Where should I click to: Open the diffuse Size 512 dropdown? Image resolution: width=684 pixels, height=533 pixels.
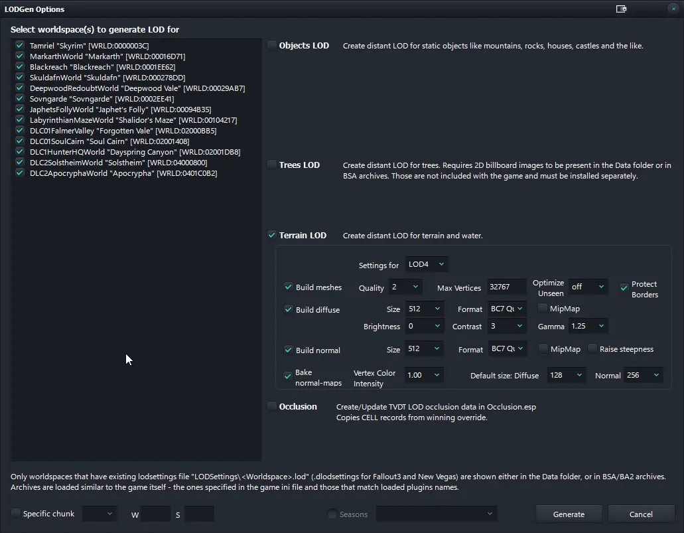point(425,309)
